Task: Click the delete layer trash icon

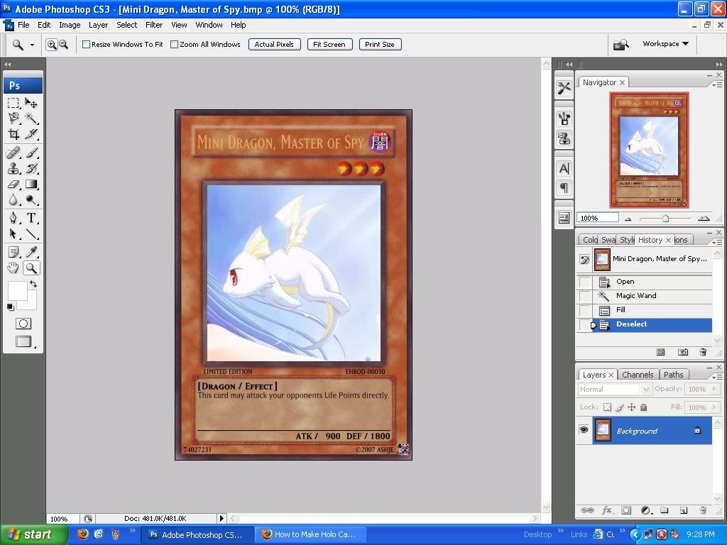Action: [x=703, y=510]
